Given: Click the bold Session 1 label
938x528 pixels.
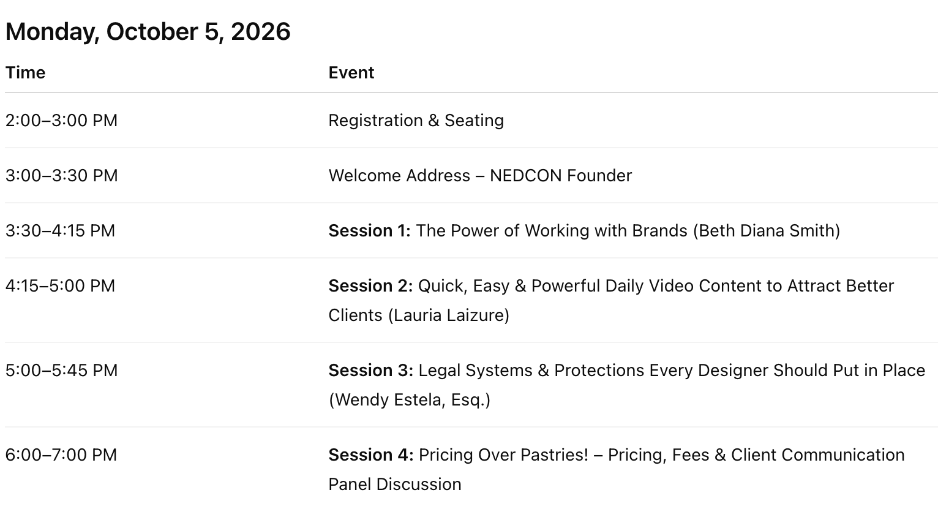Looking at the screenshot, I should (369, 230).
